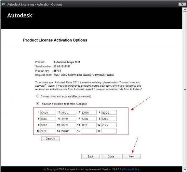Clear all activation code fields
This screenshot has width=187, height=172.
coord(50,139)
